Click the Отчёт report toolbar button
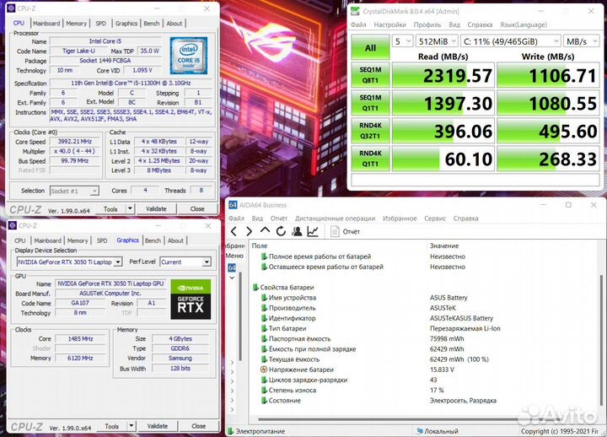Image resolution: width=607 pixels, height=437 pixels. [346, 231]
